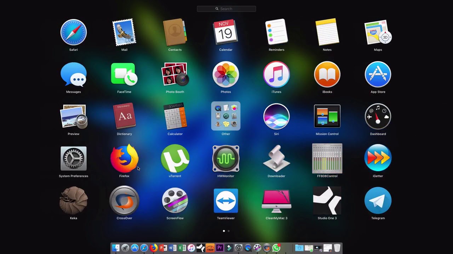Viewport: 453px width, 254px height.
Task: Open Photo Booth
Action: [175, 74]
